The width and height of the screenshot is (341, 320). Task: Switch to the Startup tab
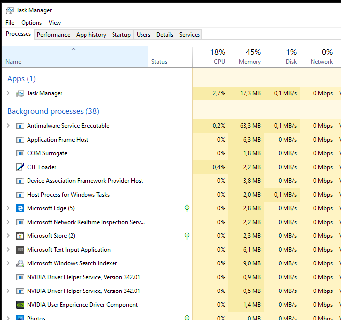point(121,35)
